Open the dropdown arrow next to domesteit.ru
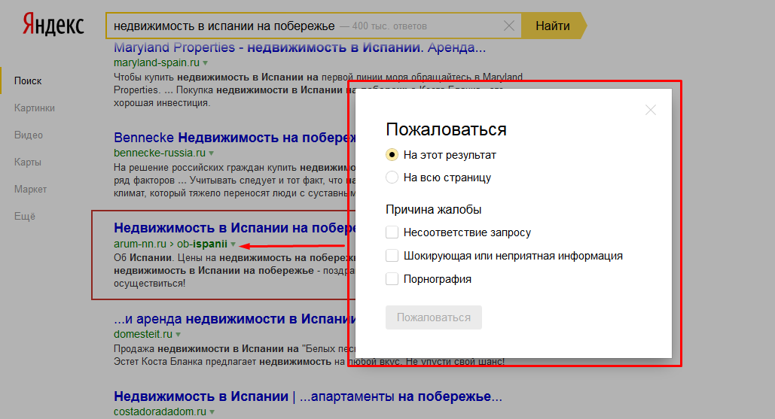 click(178, 334)
